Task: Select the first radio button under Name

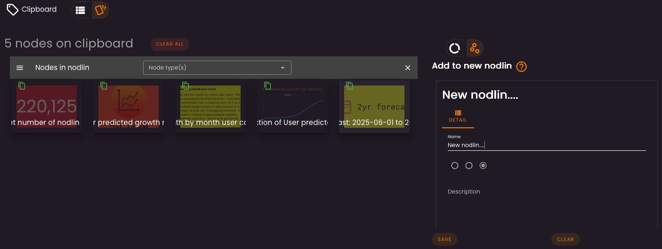Action: (455, 165)
